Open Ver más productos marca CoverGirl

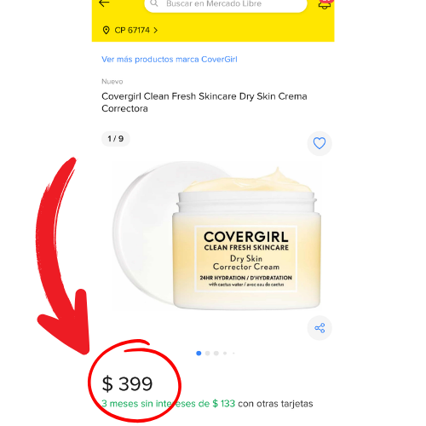coord(170,60)
